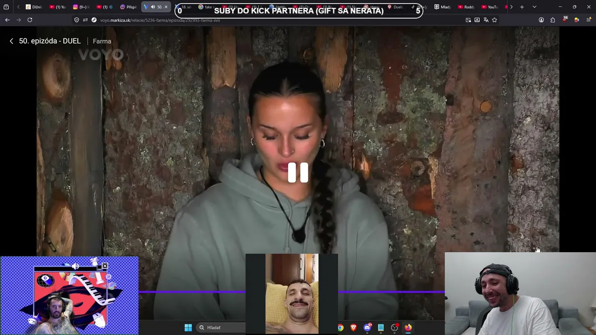Click the pause icon in the video center
This screenshot has height=335, width=596.
(298, 173)
